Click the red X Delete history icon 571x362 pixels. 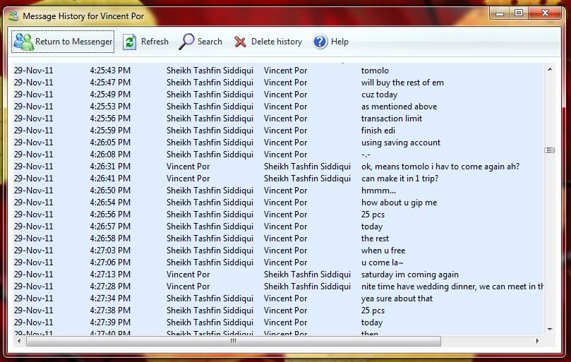point(240,42)
